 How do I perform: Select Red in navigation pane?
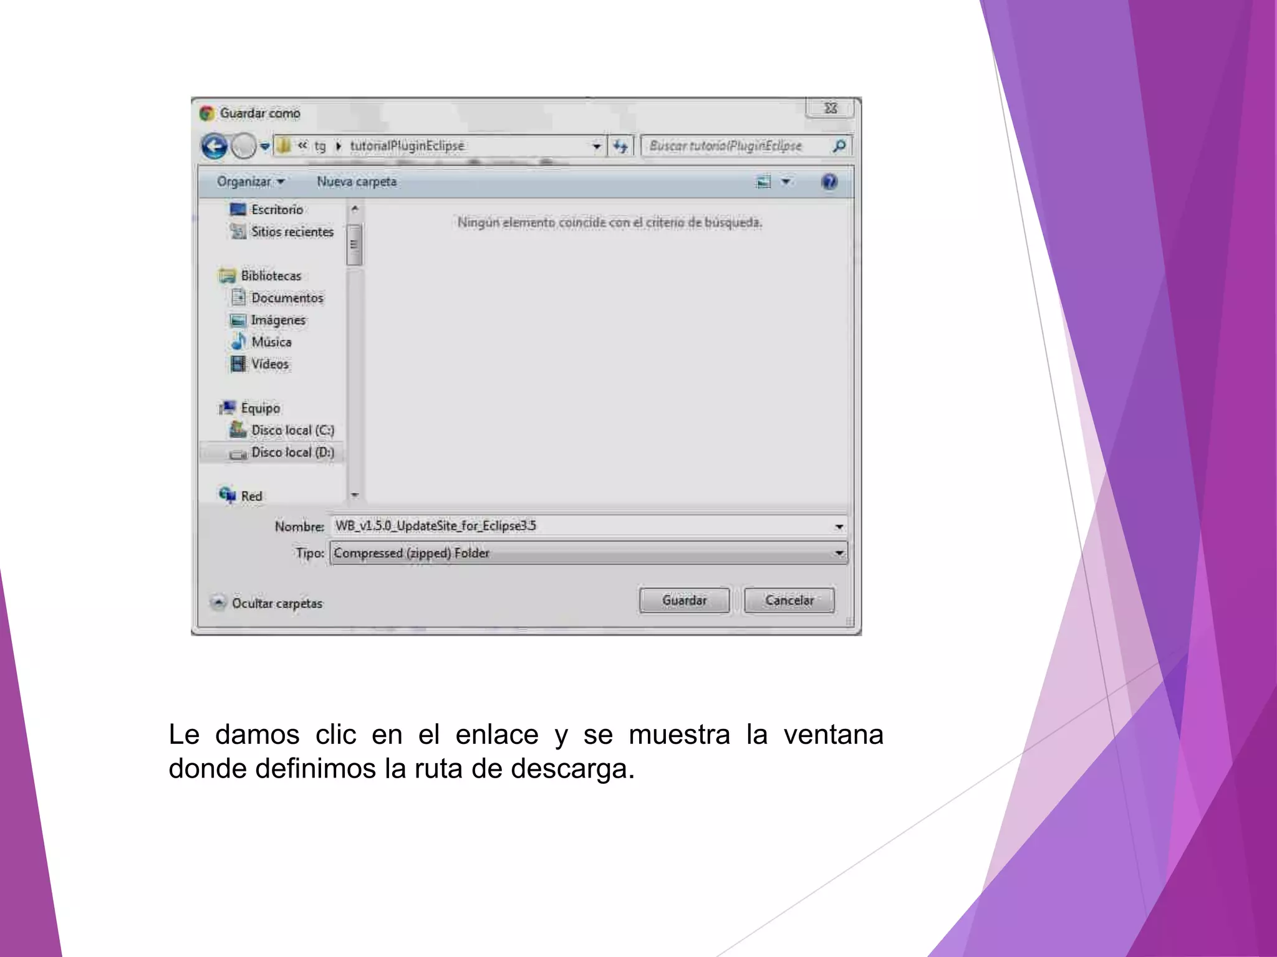(x=251, y=496)
